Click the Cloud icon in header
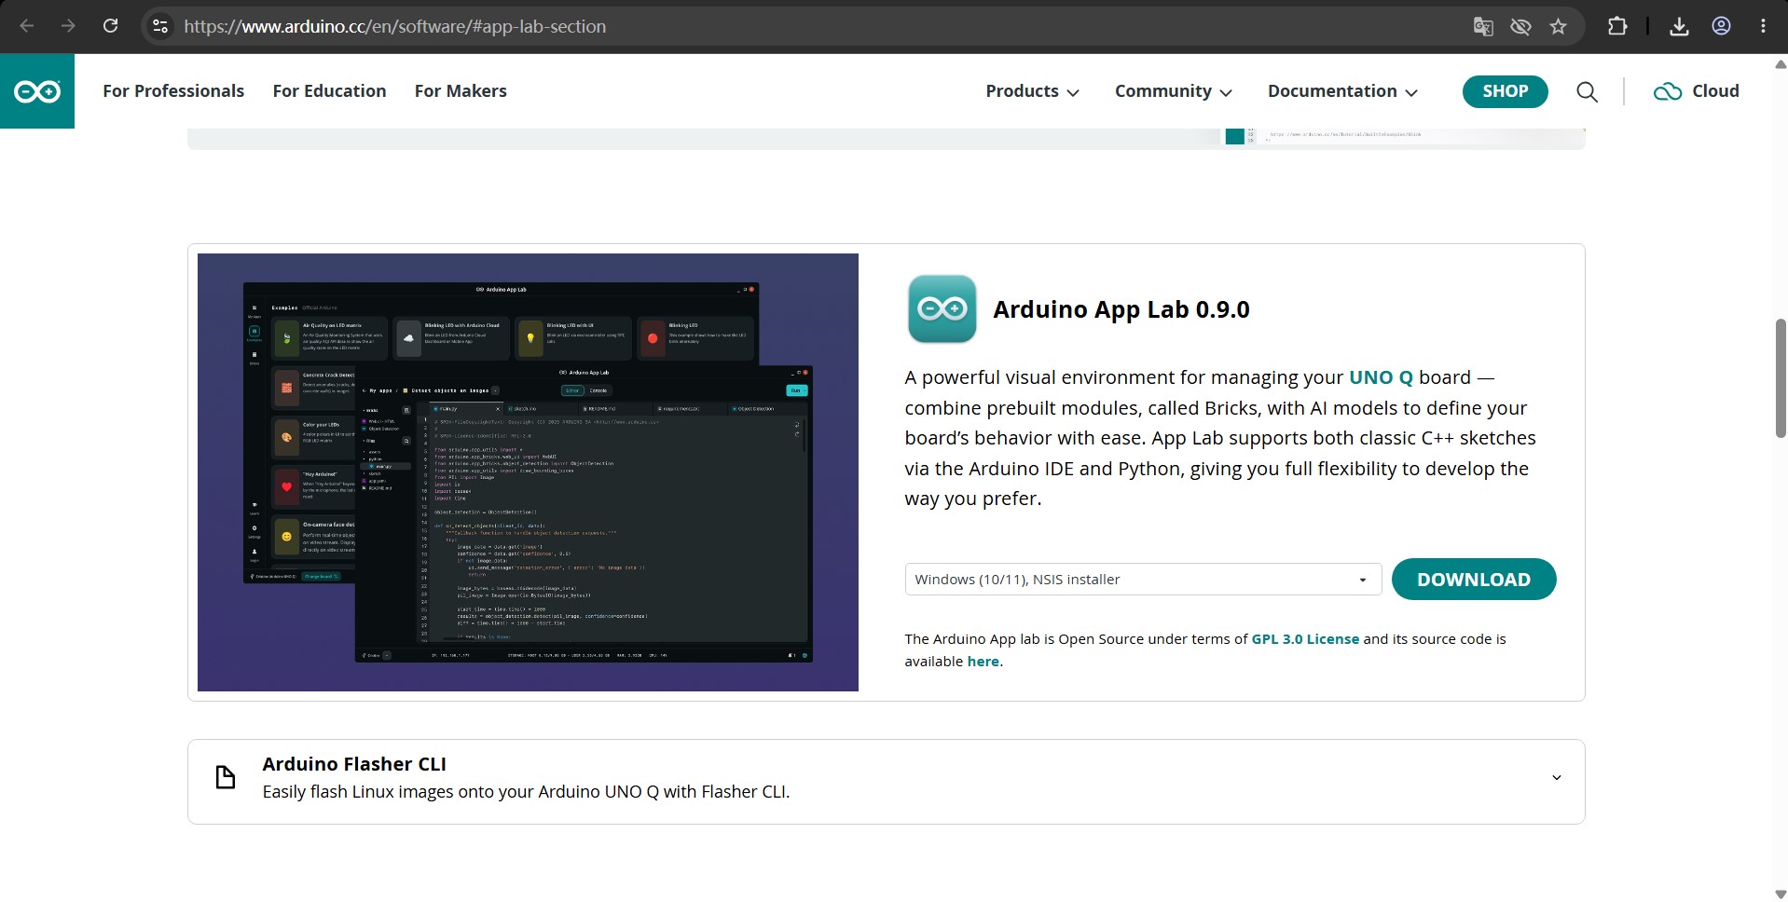The image size is (1788, 902). [1668, 91]
